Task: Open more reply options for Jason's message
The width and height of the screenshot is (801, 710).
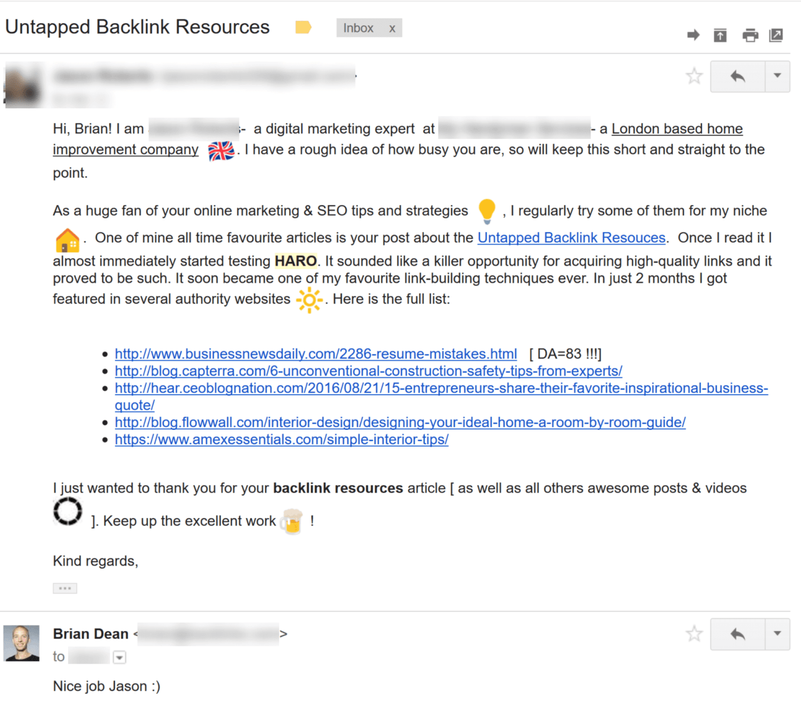Action: (777, 76)
